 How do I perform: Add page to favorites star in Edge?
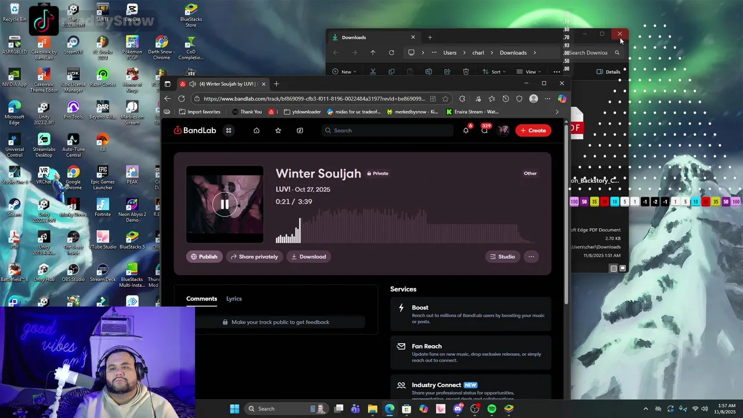(445, 99)
